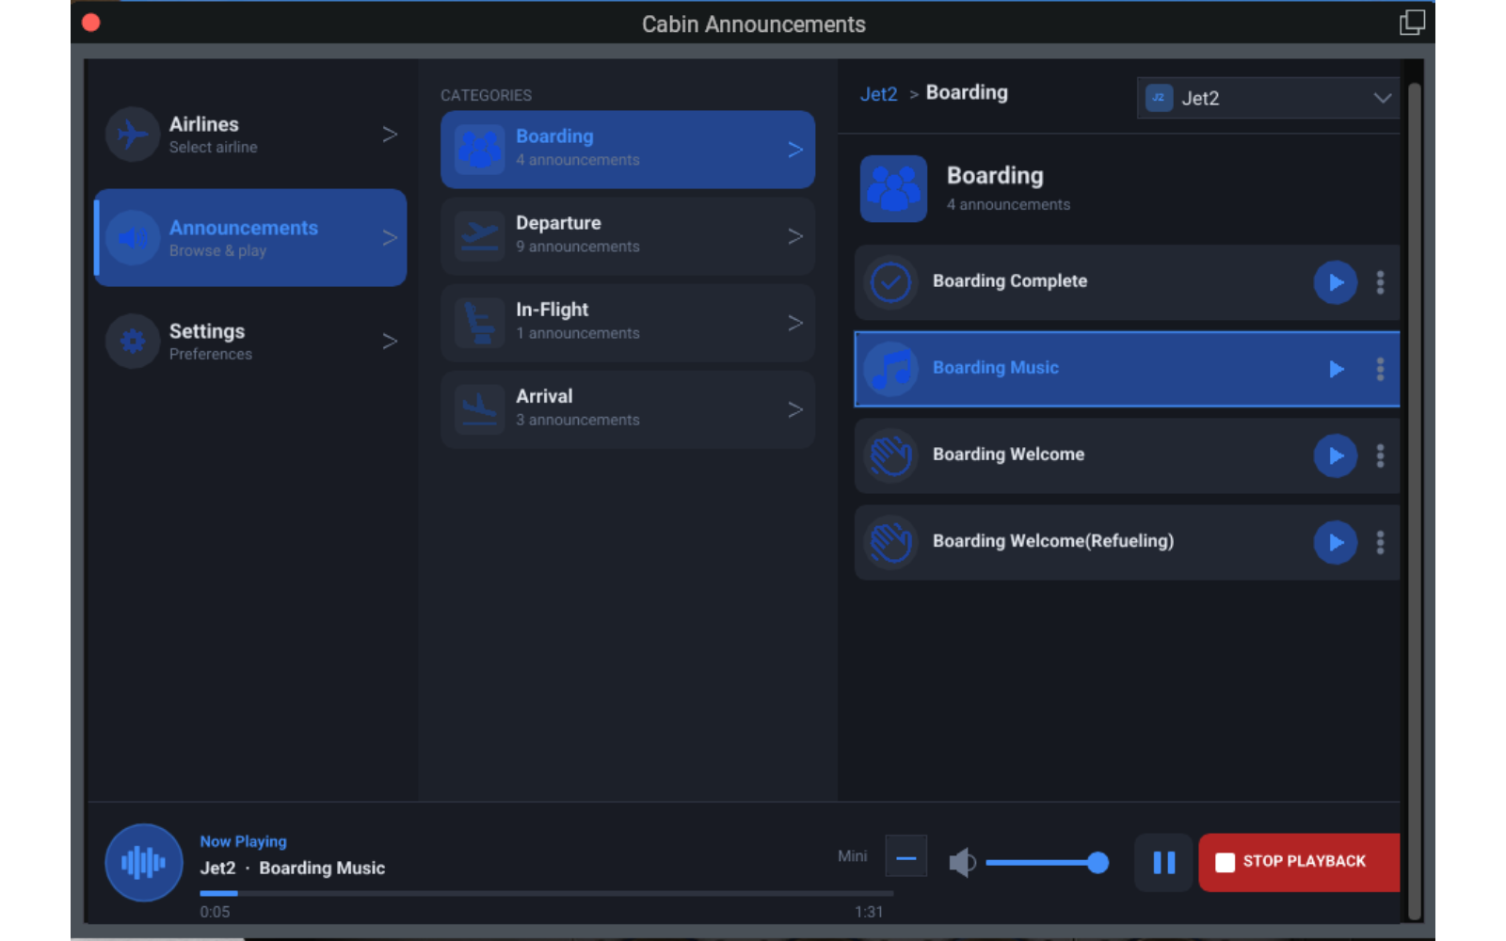This screenshot has width=1506, height=941.
Task: Click the large Boarding header icon
Action: tap(893, 188)
